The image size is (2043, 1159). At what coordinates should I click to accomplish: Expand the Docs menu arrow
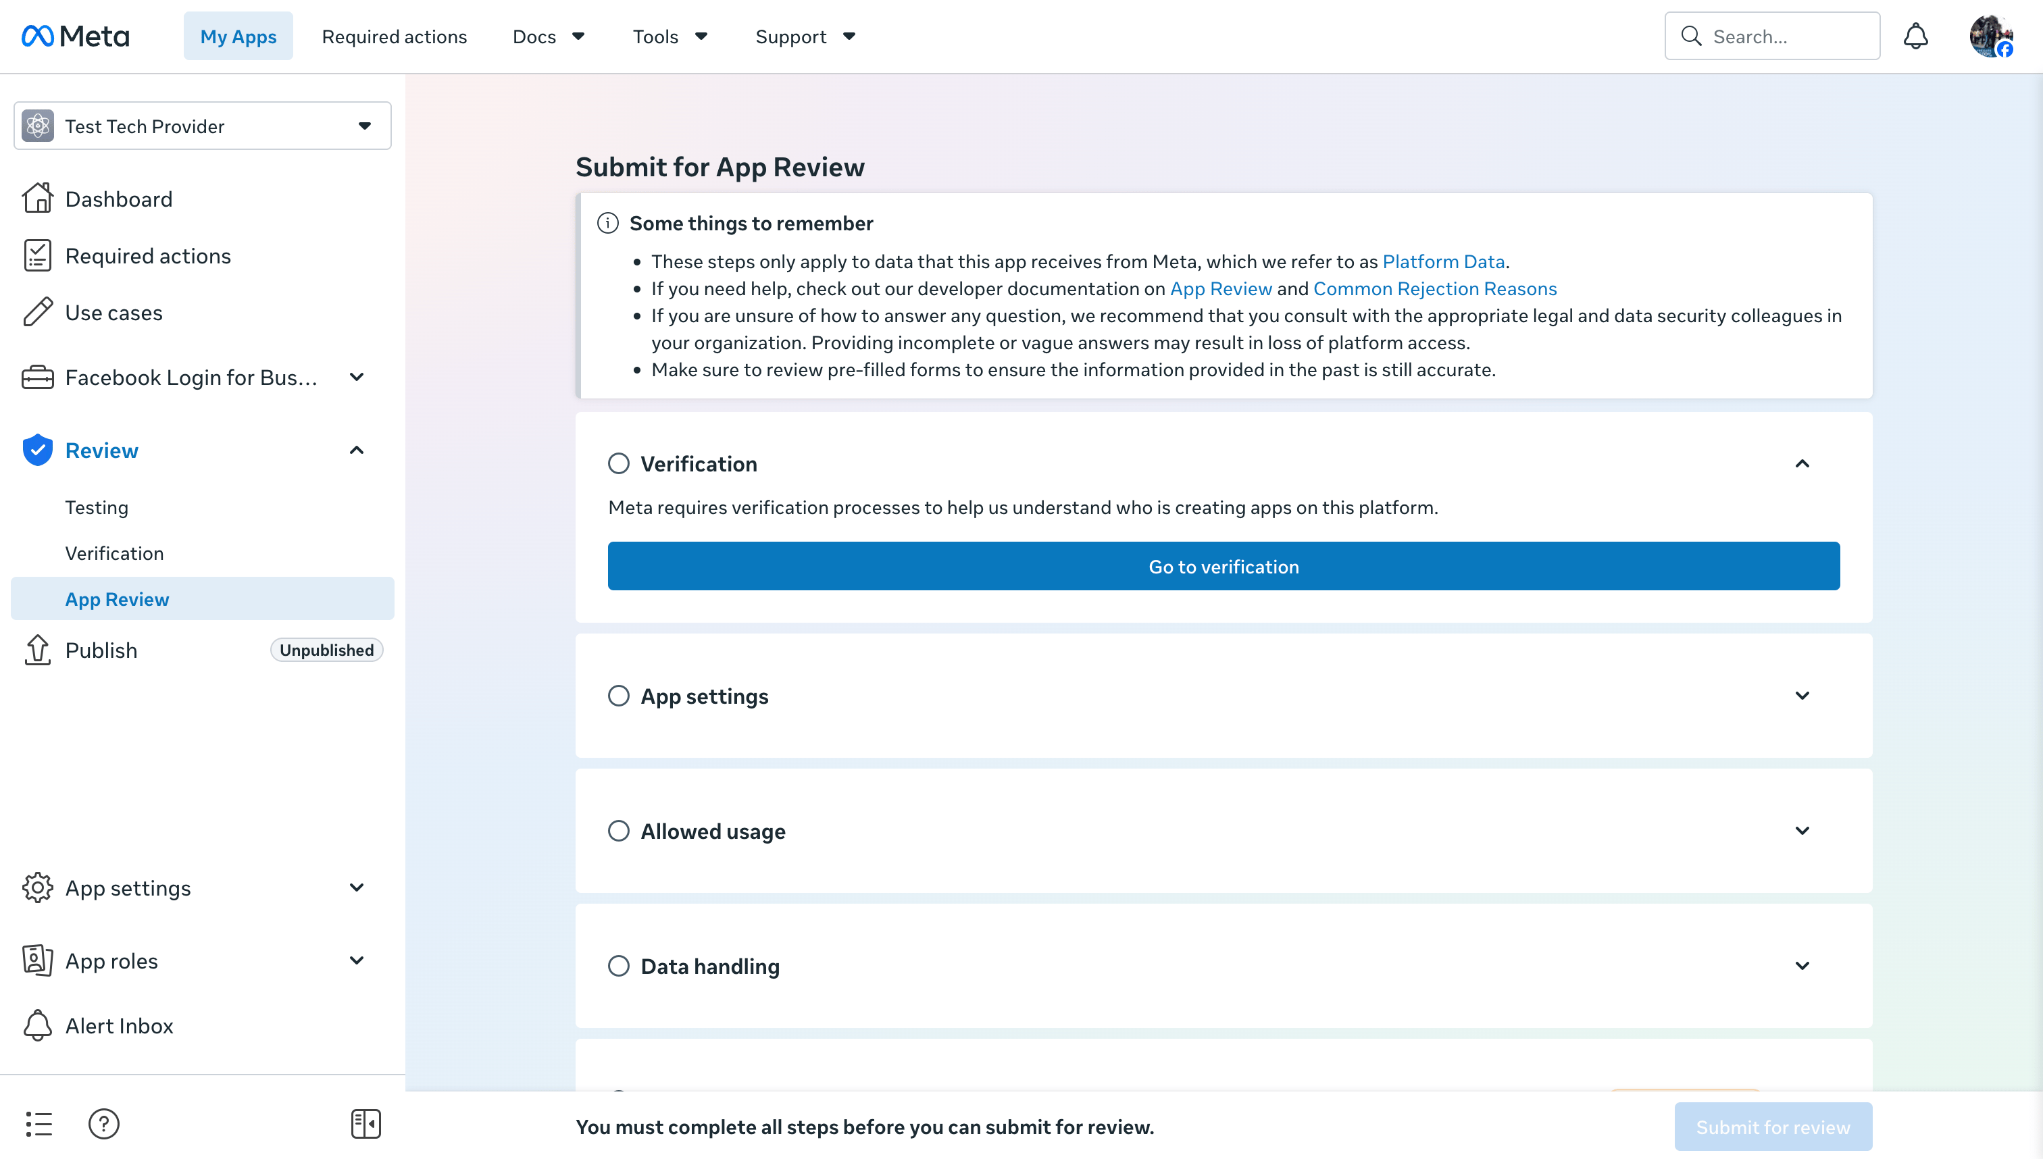(x=579, y=36)
